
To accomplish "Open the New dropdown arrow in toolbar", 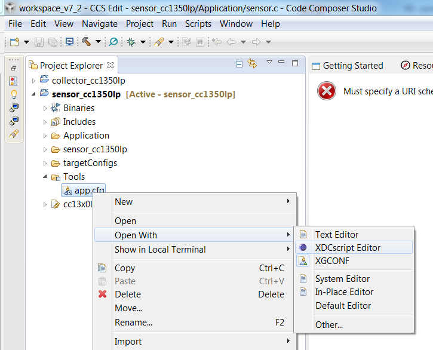I will tap(26, 42).
